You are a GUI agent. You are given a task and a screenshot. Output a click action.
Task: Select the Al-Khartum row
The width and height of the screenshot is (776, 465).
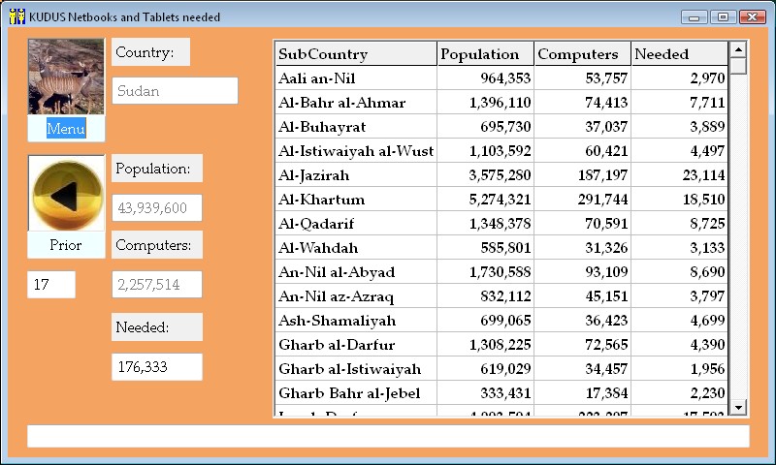coord(355,200)
